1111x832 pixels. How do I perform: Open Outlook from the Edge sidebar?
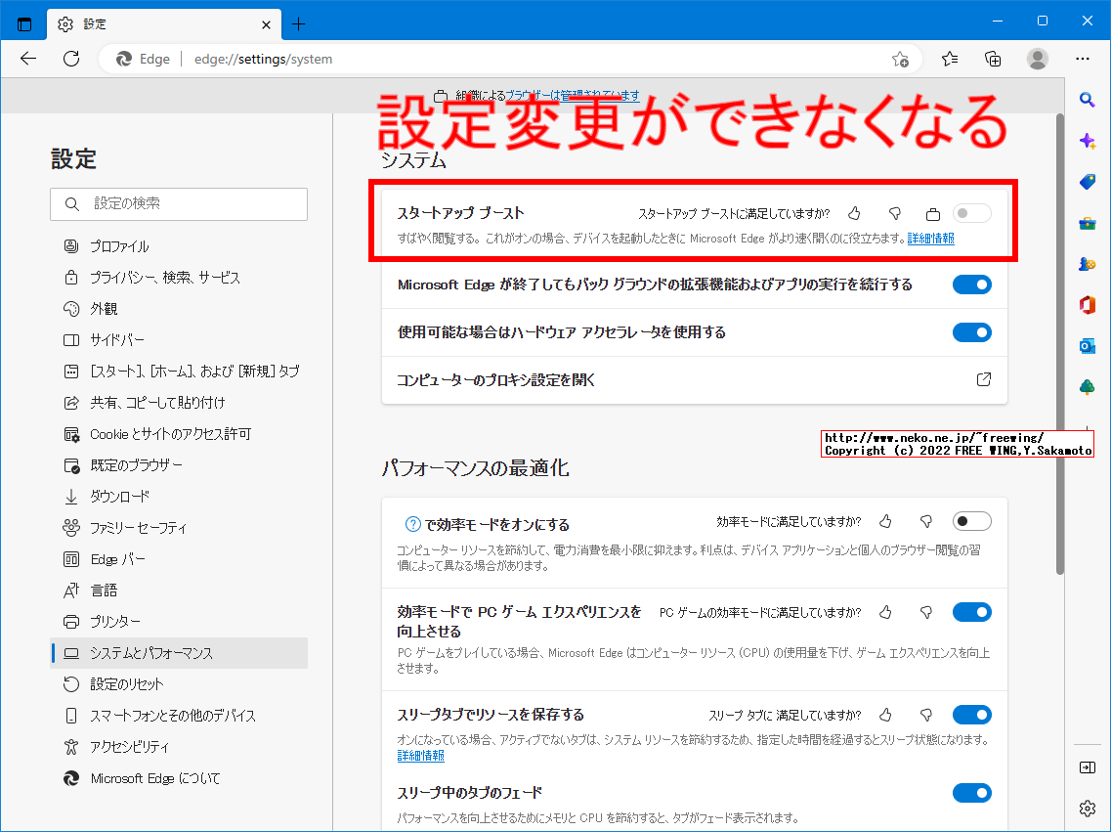(x=1087, y=345)
